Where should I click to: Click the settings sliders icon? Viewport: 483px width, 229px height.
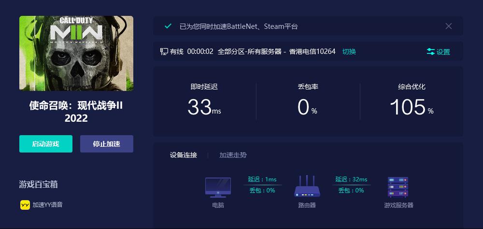[431, 52]
